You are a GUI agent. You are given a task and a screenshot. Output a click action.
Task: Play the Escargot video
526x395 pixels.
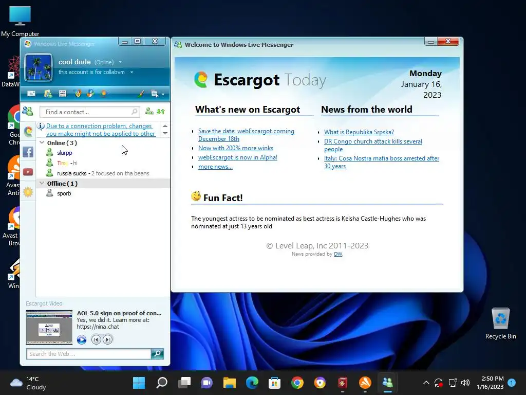point(82,339)
